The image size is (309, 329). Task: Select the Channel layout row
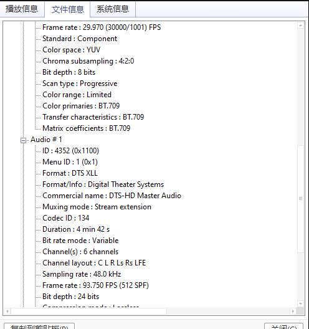point(94,263)
